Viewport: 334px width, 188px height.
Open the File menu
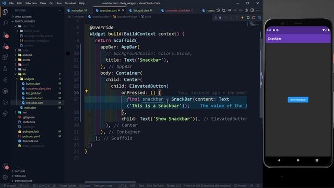[11, 3]
